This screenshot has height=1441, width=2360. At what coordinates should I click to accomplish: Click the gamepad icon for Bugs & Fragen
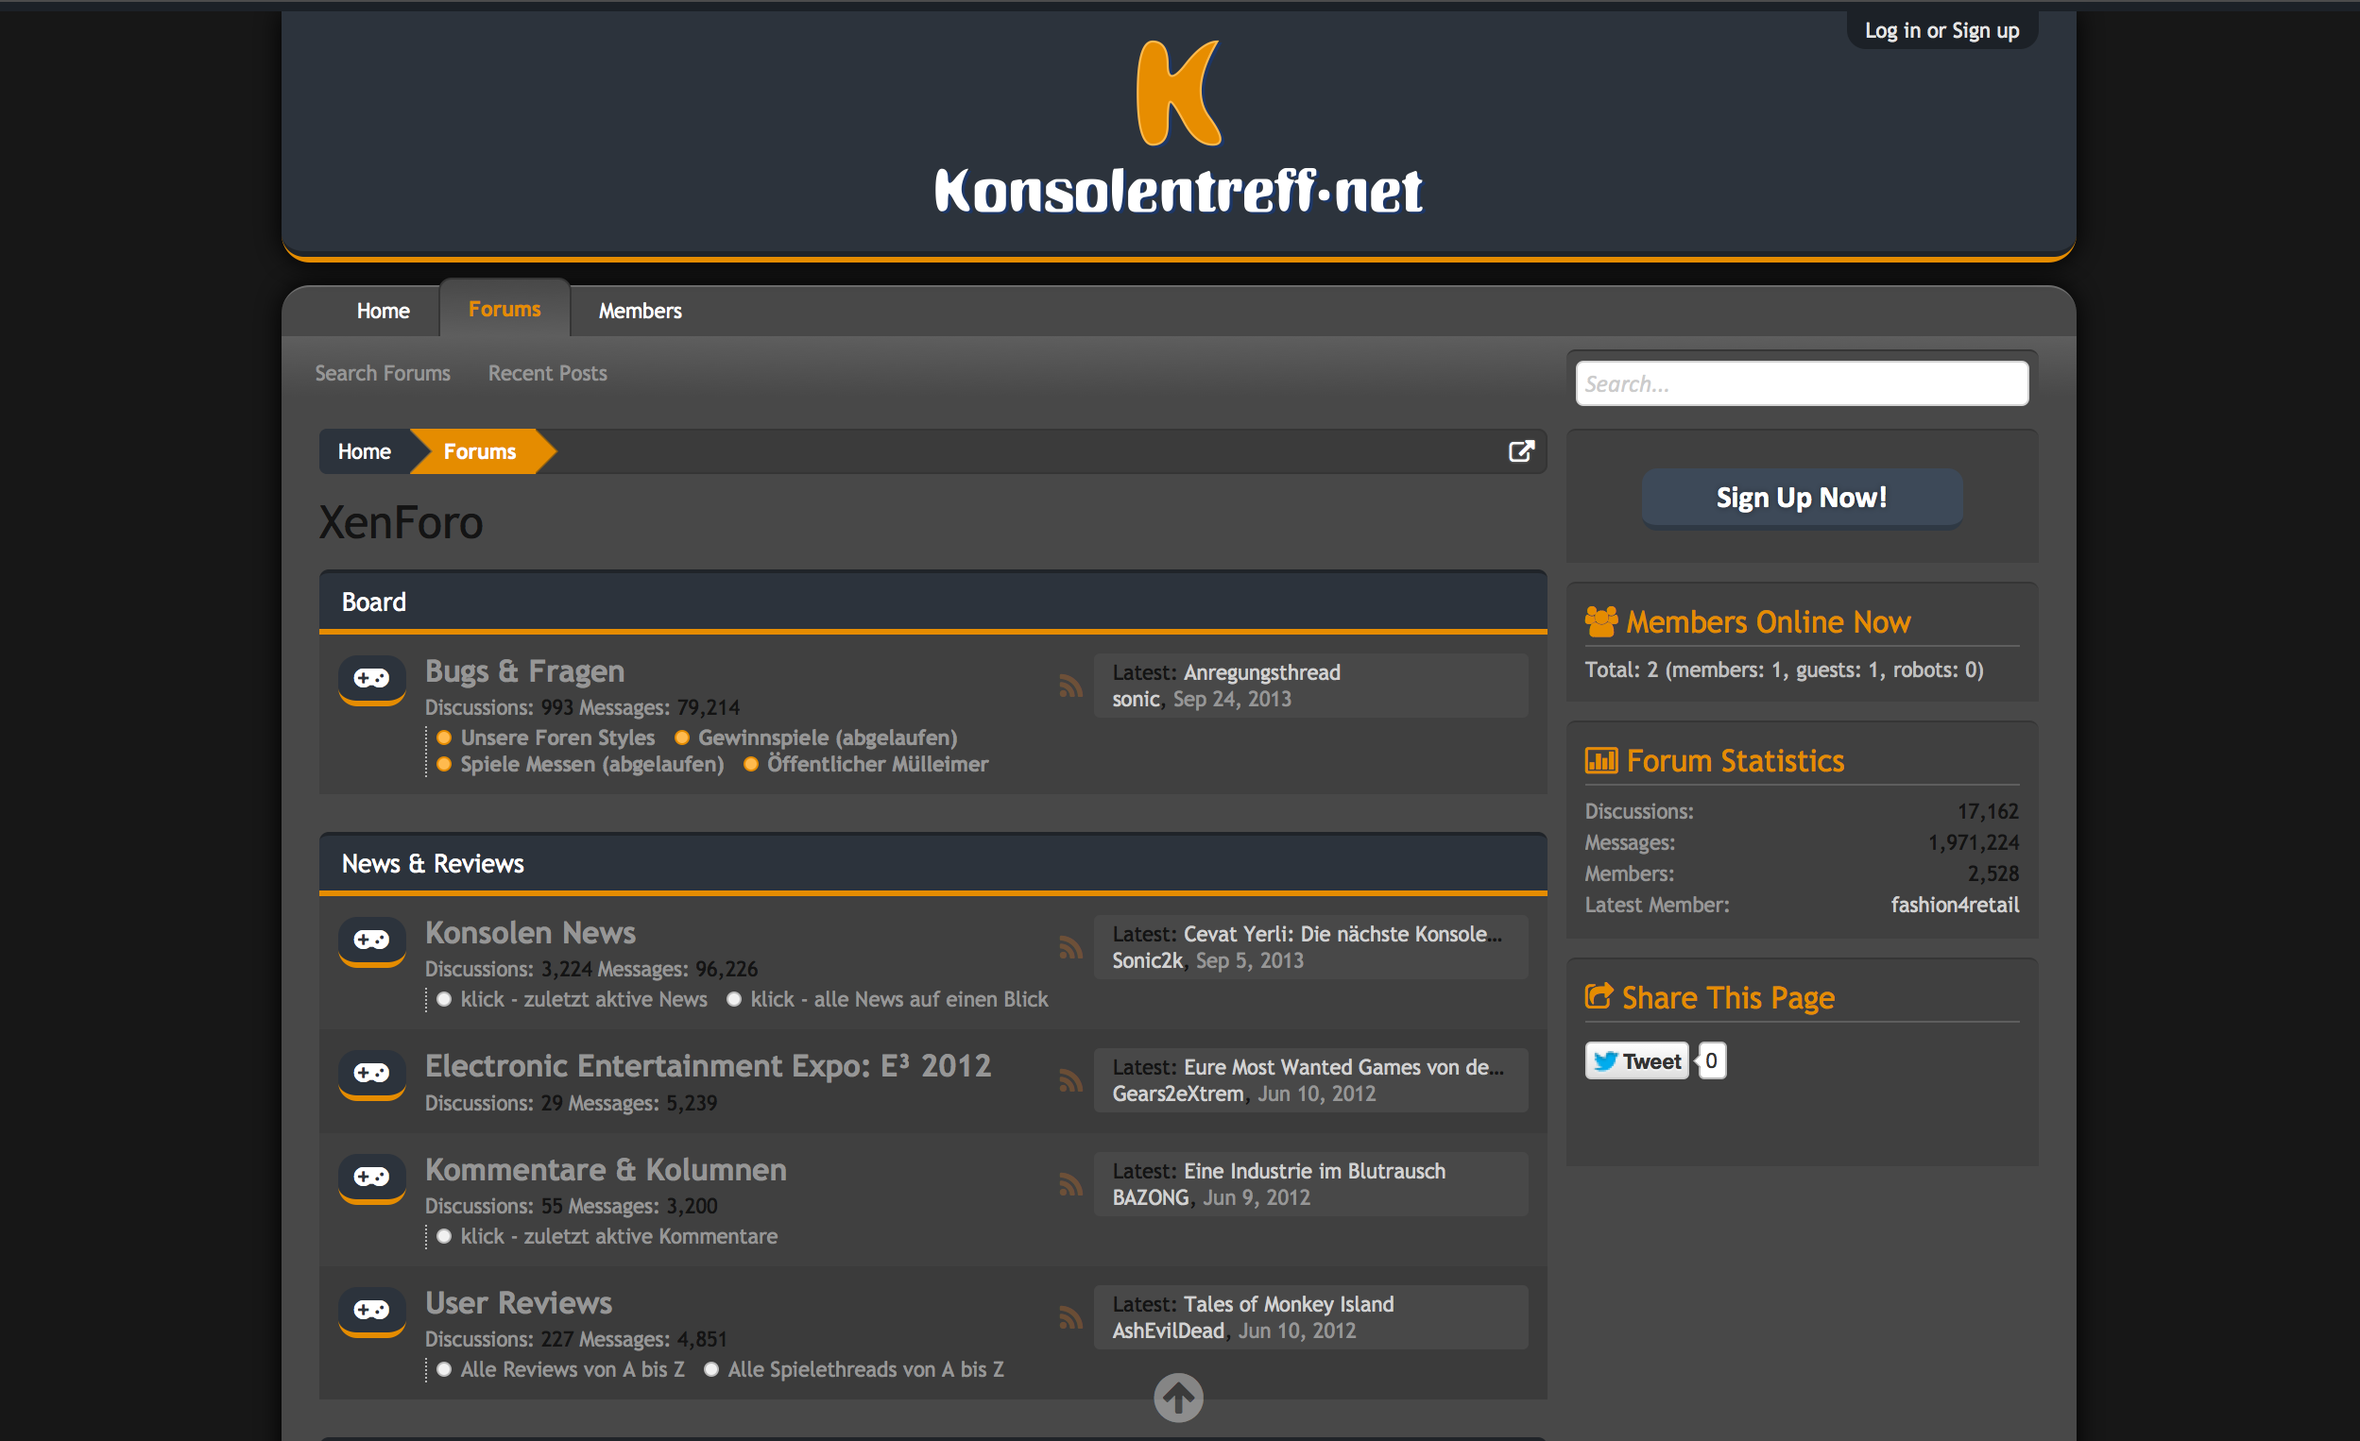coord(371,680)
